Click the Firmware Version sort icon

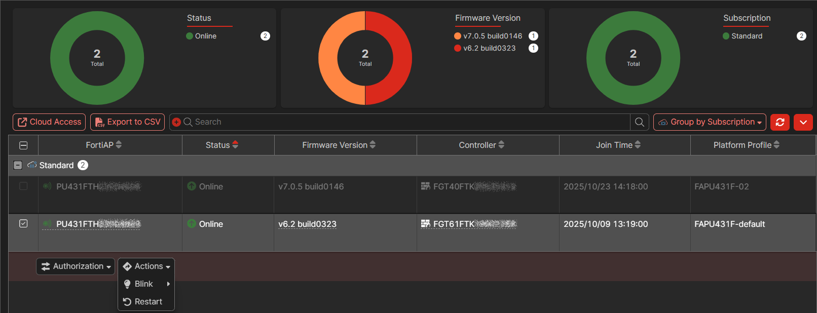pyautogui.click(x=373, y=145)
